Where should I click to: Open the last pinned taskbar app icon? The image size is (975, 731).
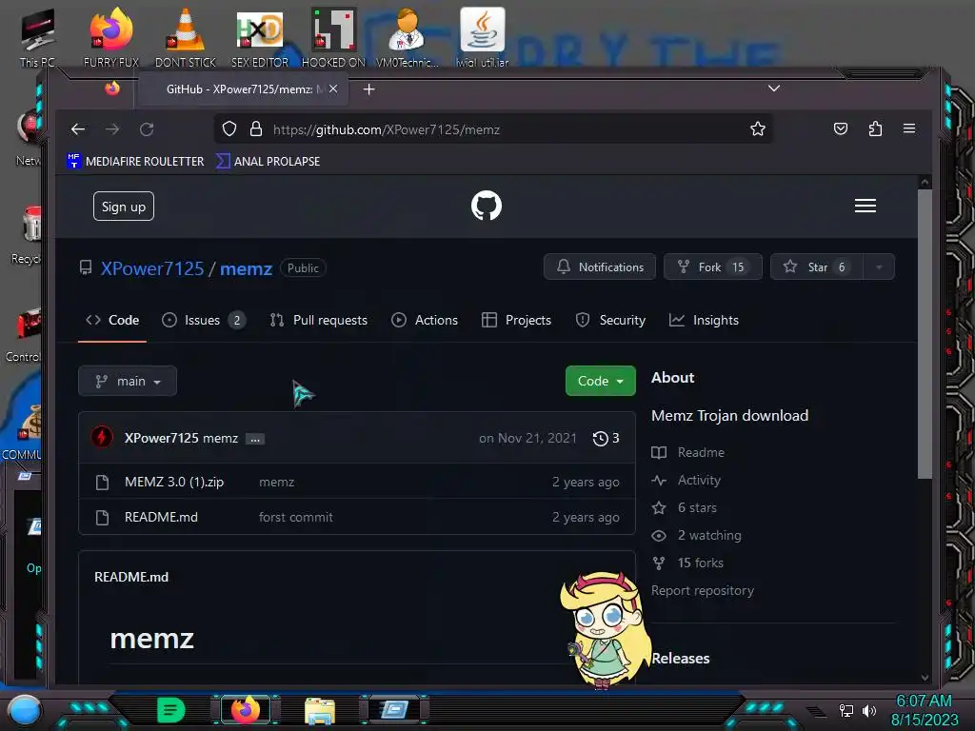point(393,710)
